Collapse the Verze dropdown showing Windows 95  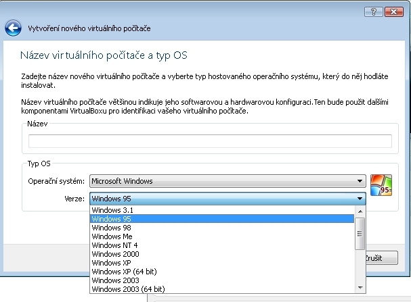[228, 199]
